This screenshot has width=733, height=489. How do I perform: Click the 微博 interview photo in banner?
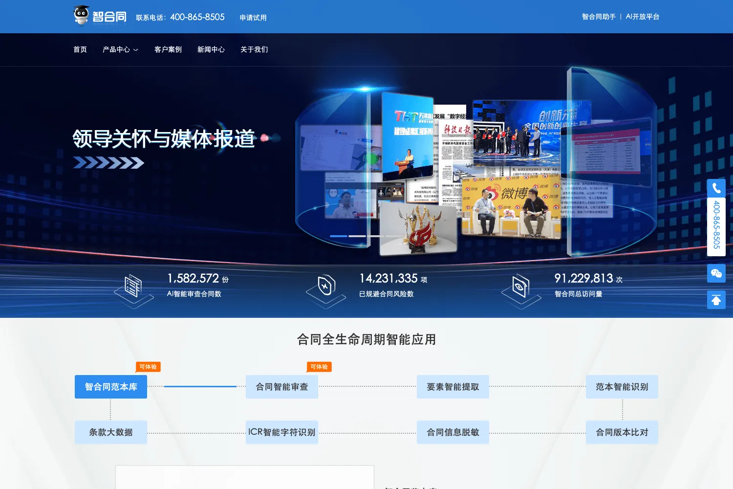[x=511, y=208]
